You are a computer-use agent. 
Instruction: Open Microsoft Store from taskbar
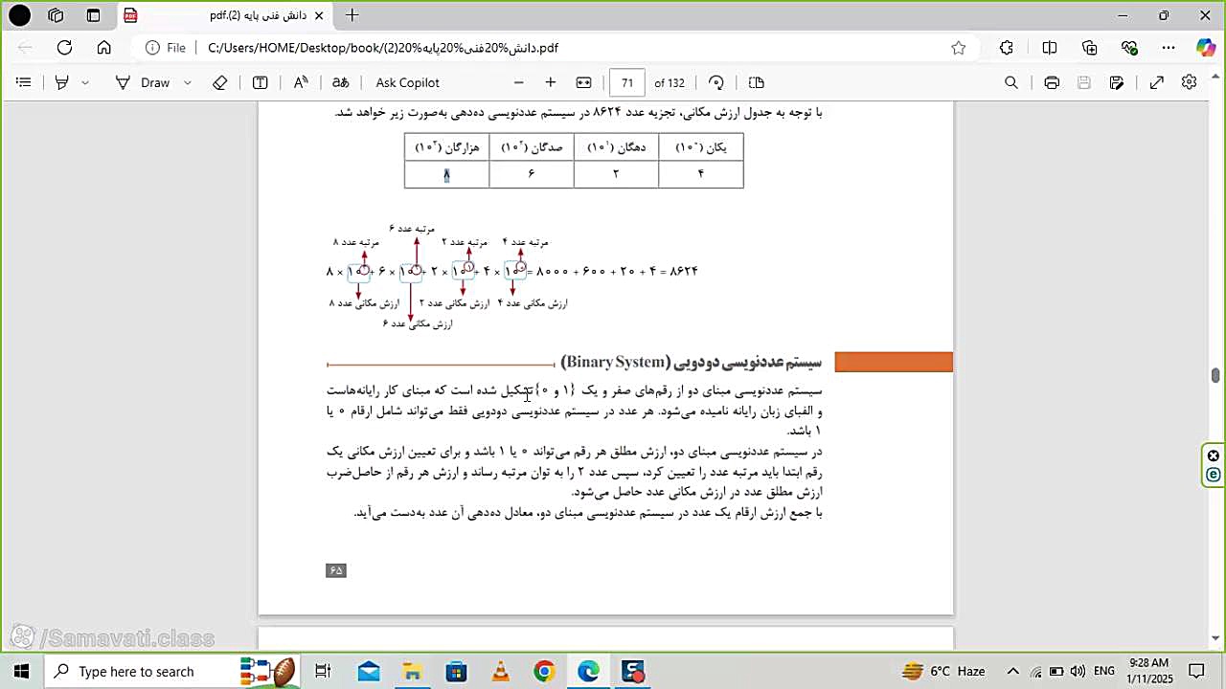click(x=456, y=672)
